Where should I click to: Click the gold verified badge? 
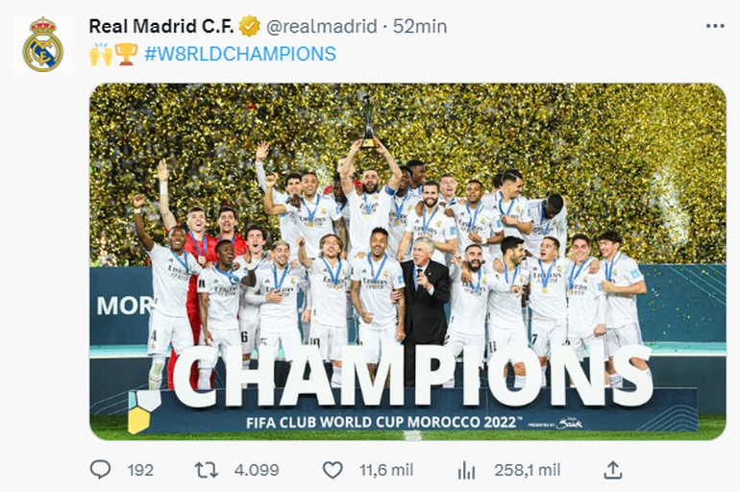click(x=249, y=26)
